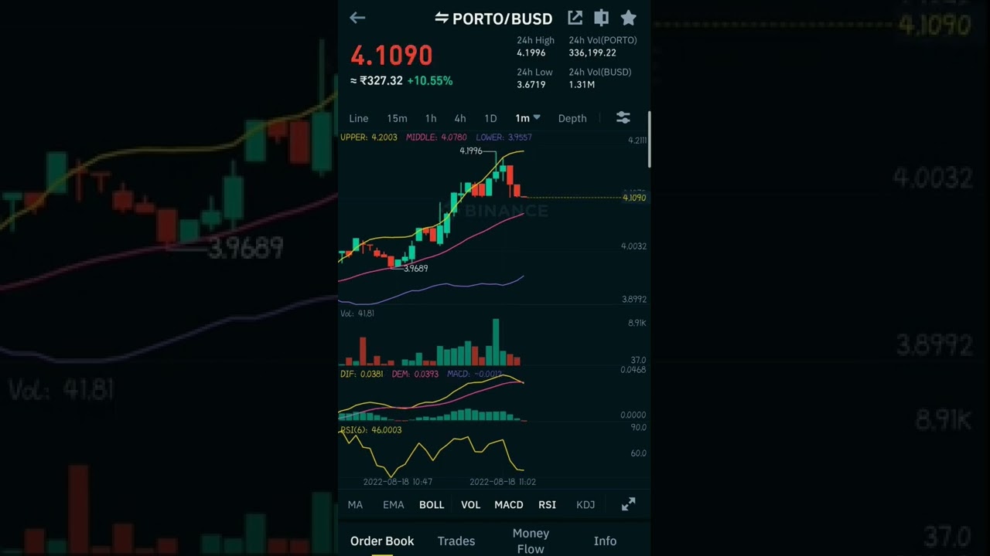
Task: Open the split-screen compare icon
Action: click(x=601, y=18)
